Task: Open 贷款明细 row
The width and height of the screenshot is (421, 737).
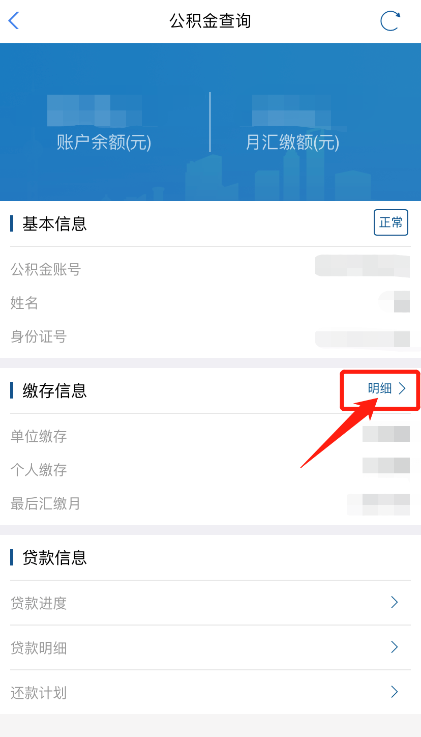Action: coord(211,648)
